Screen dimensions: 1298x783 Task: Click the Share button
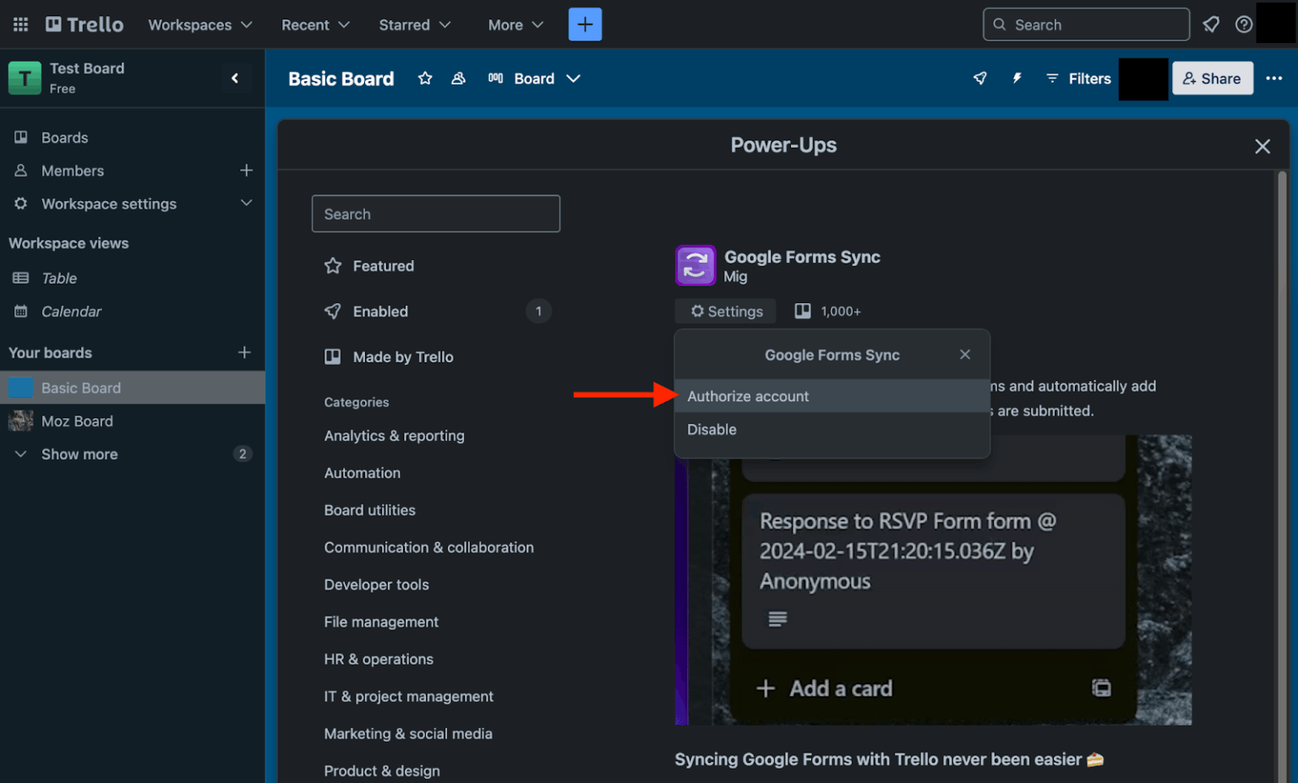click(1213, 78)
